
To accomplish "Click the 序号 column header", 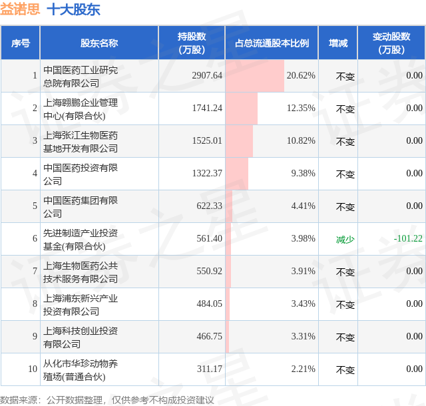I will point(21,43).
